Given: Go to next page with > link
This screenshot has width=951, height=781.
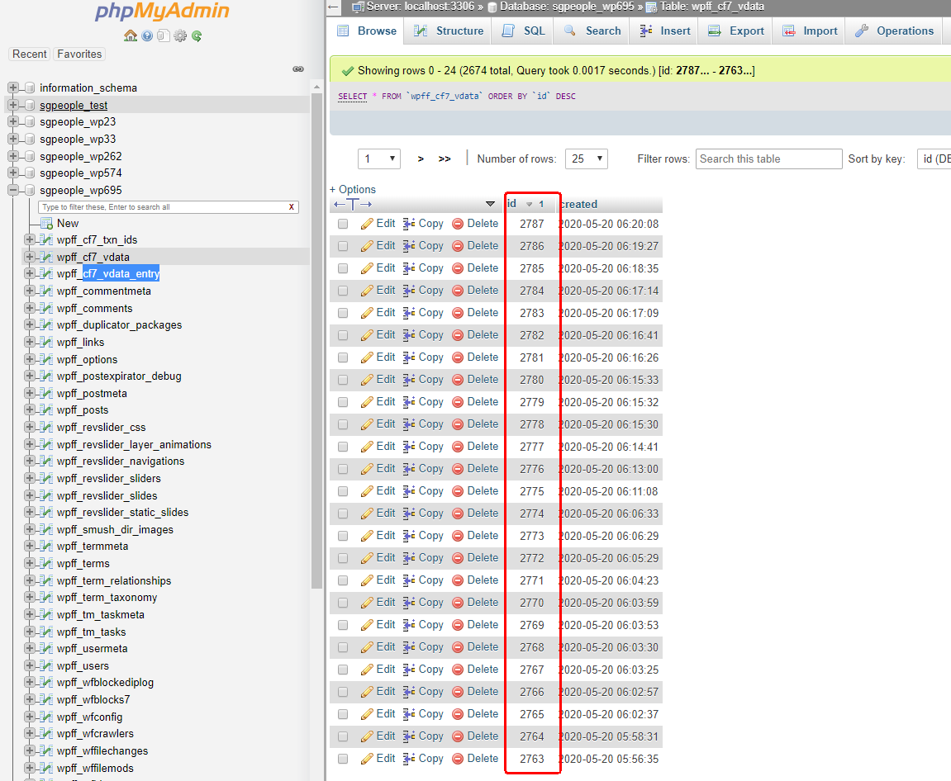Looking at the screenshot, I should pos(421,159).
